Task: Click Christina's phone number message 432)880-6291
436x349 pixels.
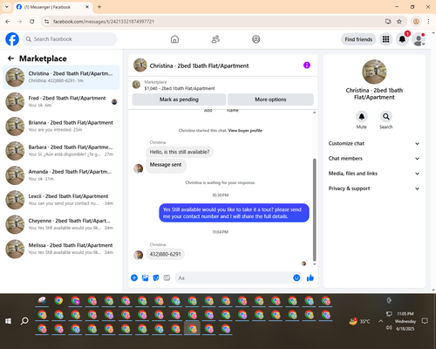Action: [165, 254]
